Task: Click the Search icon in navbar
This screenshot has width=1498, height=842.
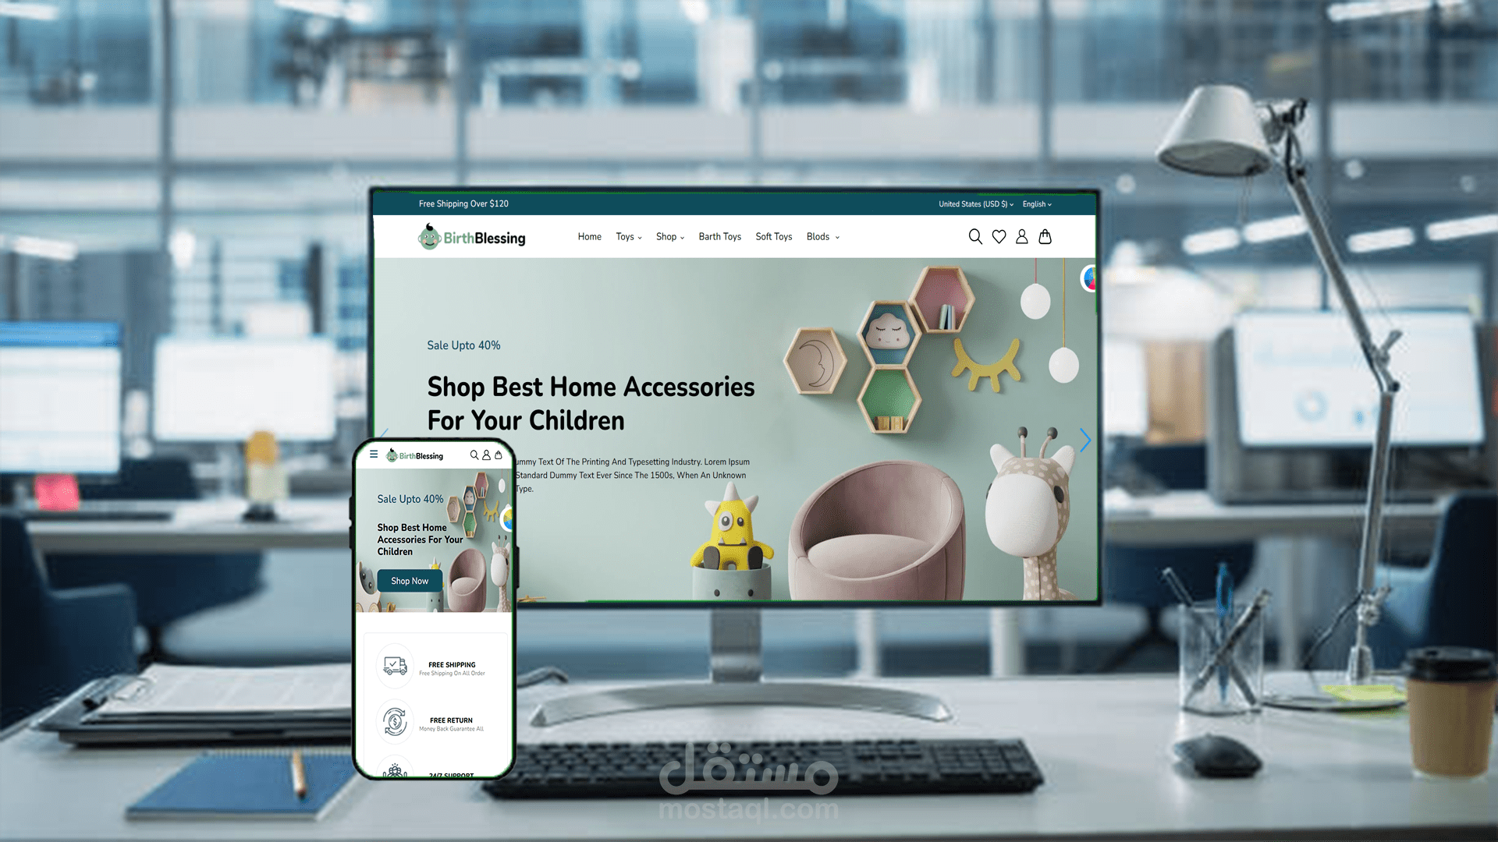Action: click(x=974, y=236)
